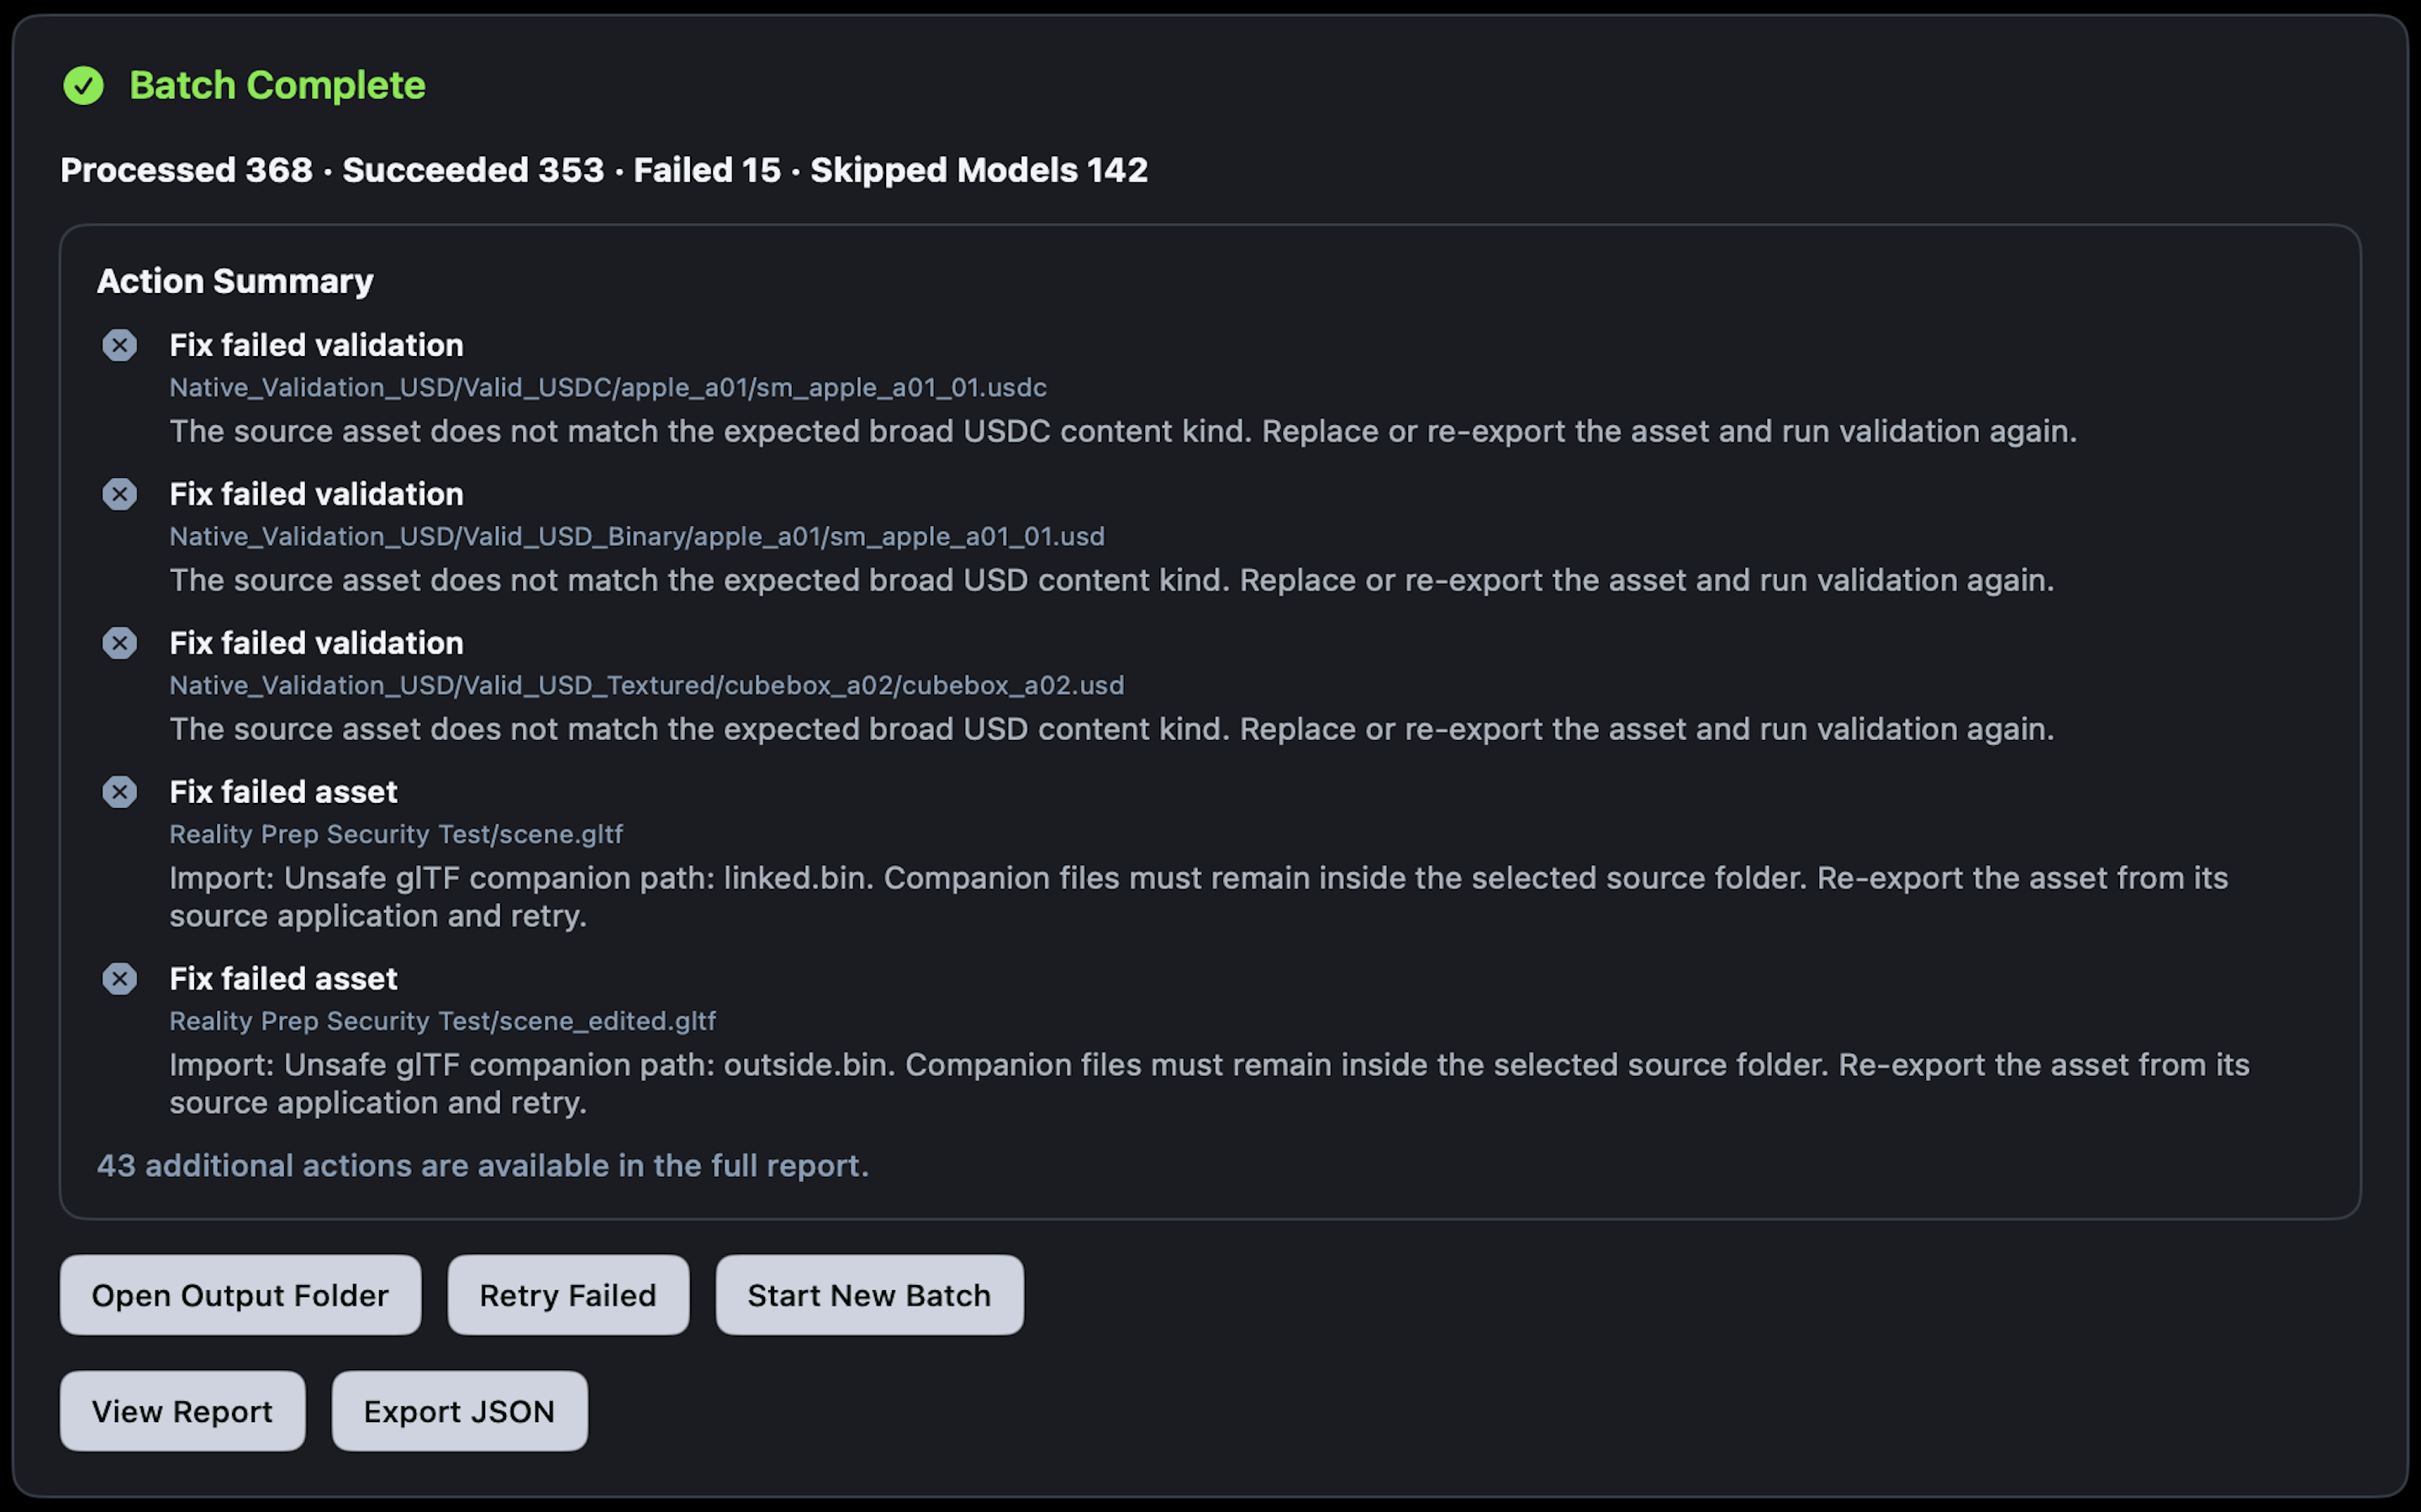Click the error icon beside the cubebox_a02.usd validation
This screenshot has width=2421, height=1512.
[x=119, y=643]
